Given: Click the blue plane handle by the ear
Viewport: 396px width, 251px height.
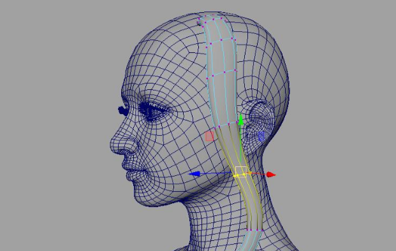Looking at the screenshot, I should pos(261,136).
